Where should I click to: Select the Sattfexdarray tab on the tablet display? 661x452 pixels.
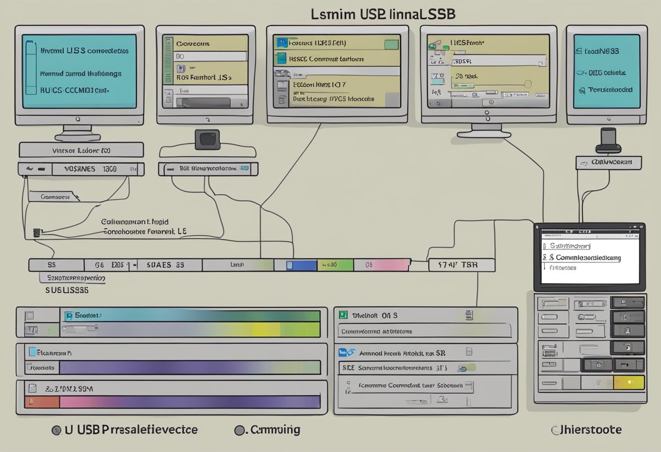[568, 246]
